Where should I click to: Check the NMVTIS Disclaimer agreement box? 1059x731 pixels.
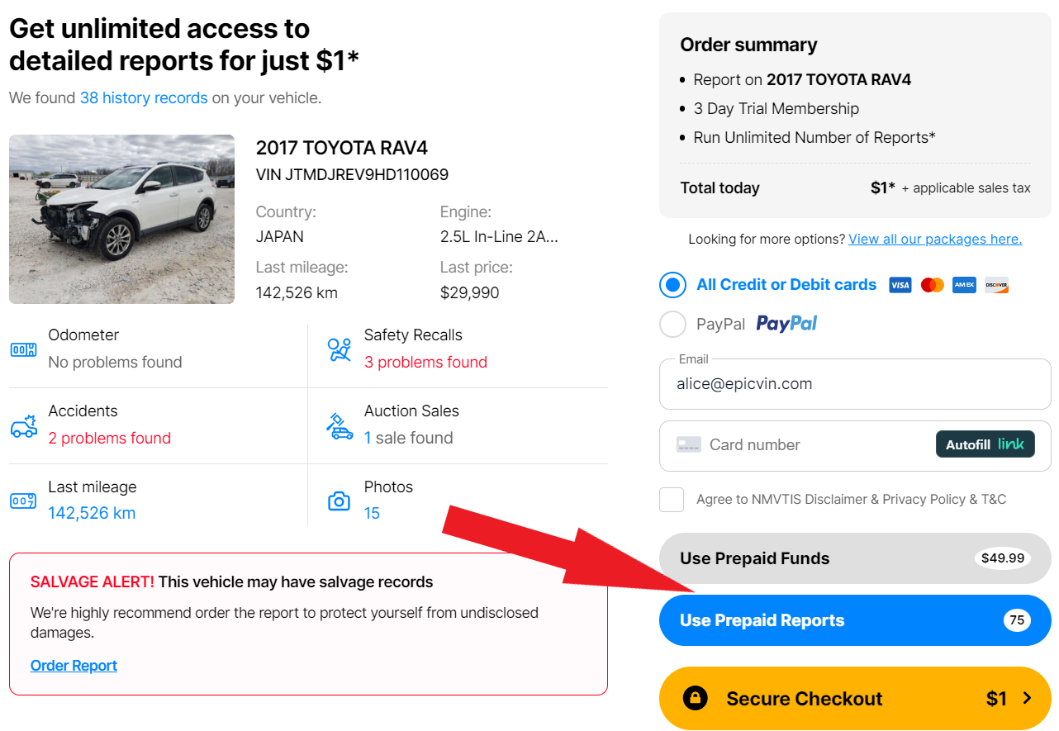pos(672,500)
